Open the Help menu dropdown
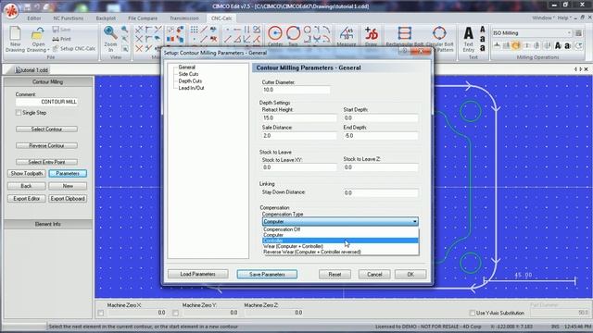The image size is (593, 333). click(x=564, y=18)
